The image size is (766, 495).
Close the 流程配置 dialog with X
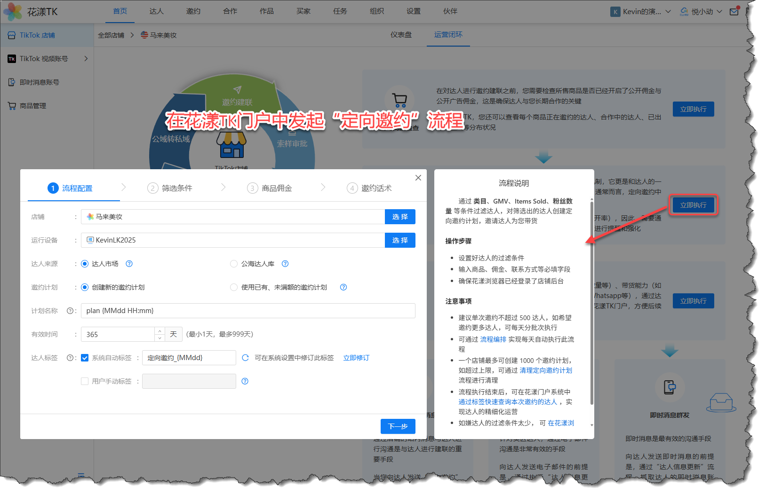418,178
